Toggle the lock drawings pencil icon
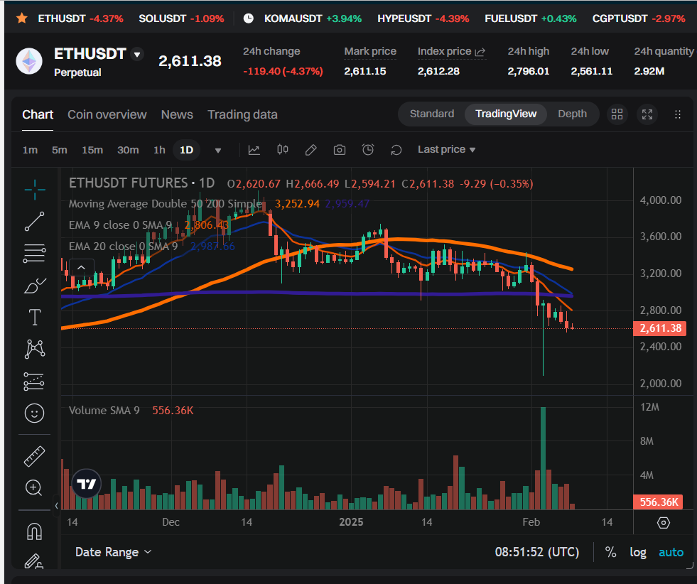This screenshot has height=584, width=697. tap(34, 561)
